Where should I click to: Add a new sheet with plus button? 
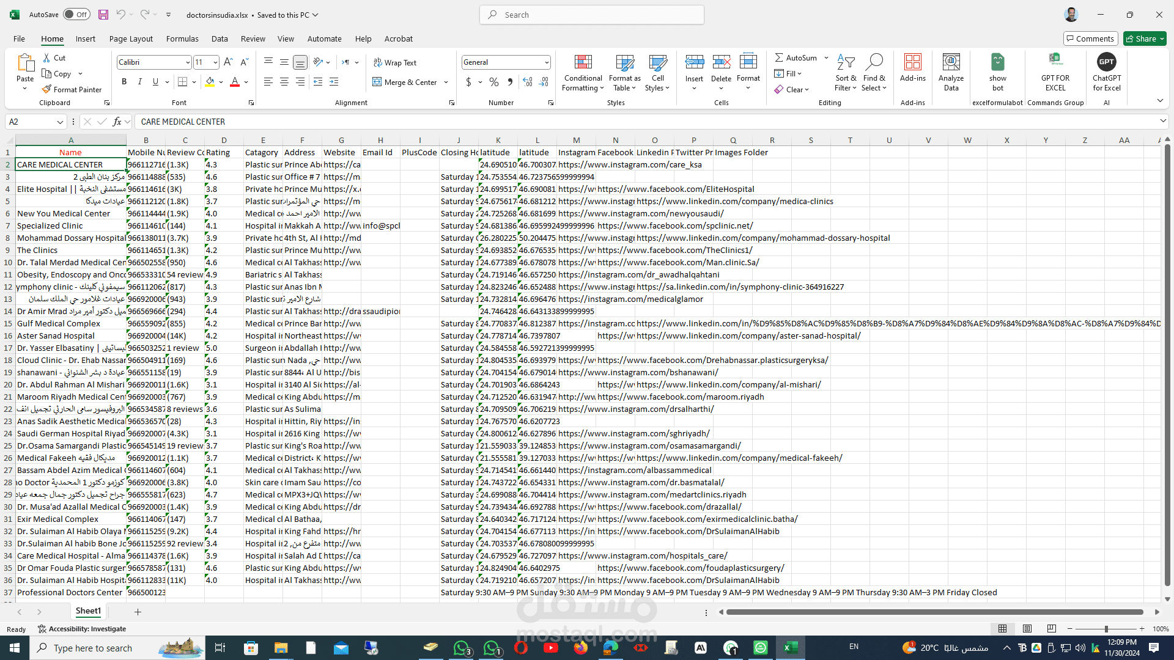[138, 612]
